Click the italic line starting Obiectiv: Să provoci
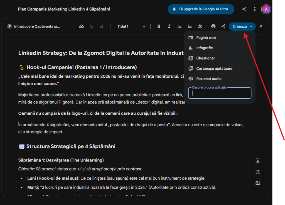The image size is (285, 205). tap(80, 169)
